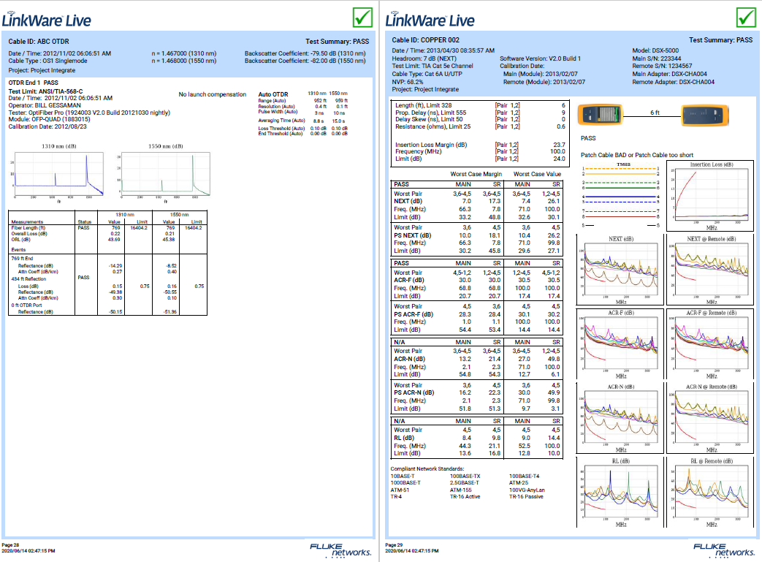The height and width of the screenshot is (562, 762).
Task: Select the '1000BASE-T' standard
Action: (x=405, y=483)
